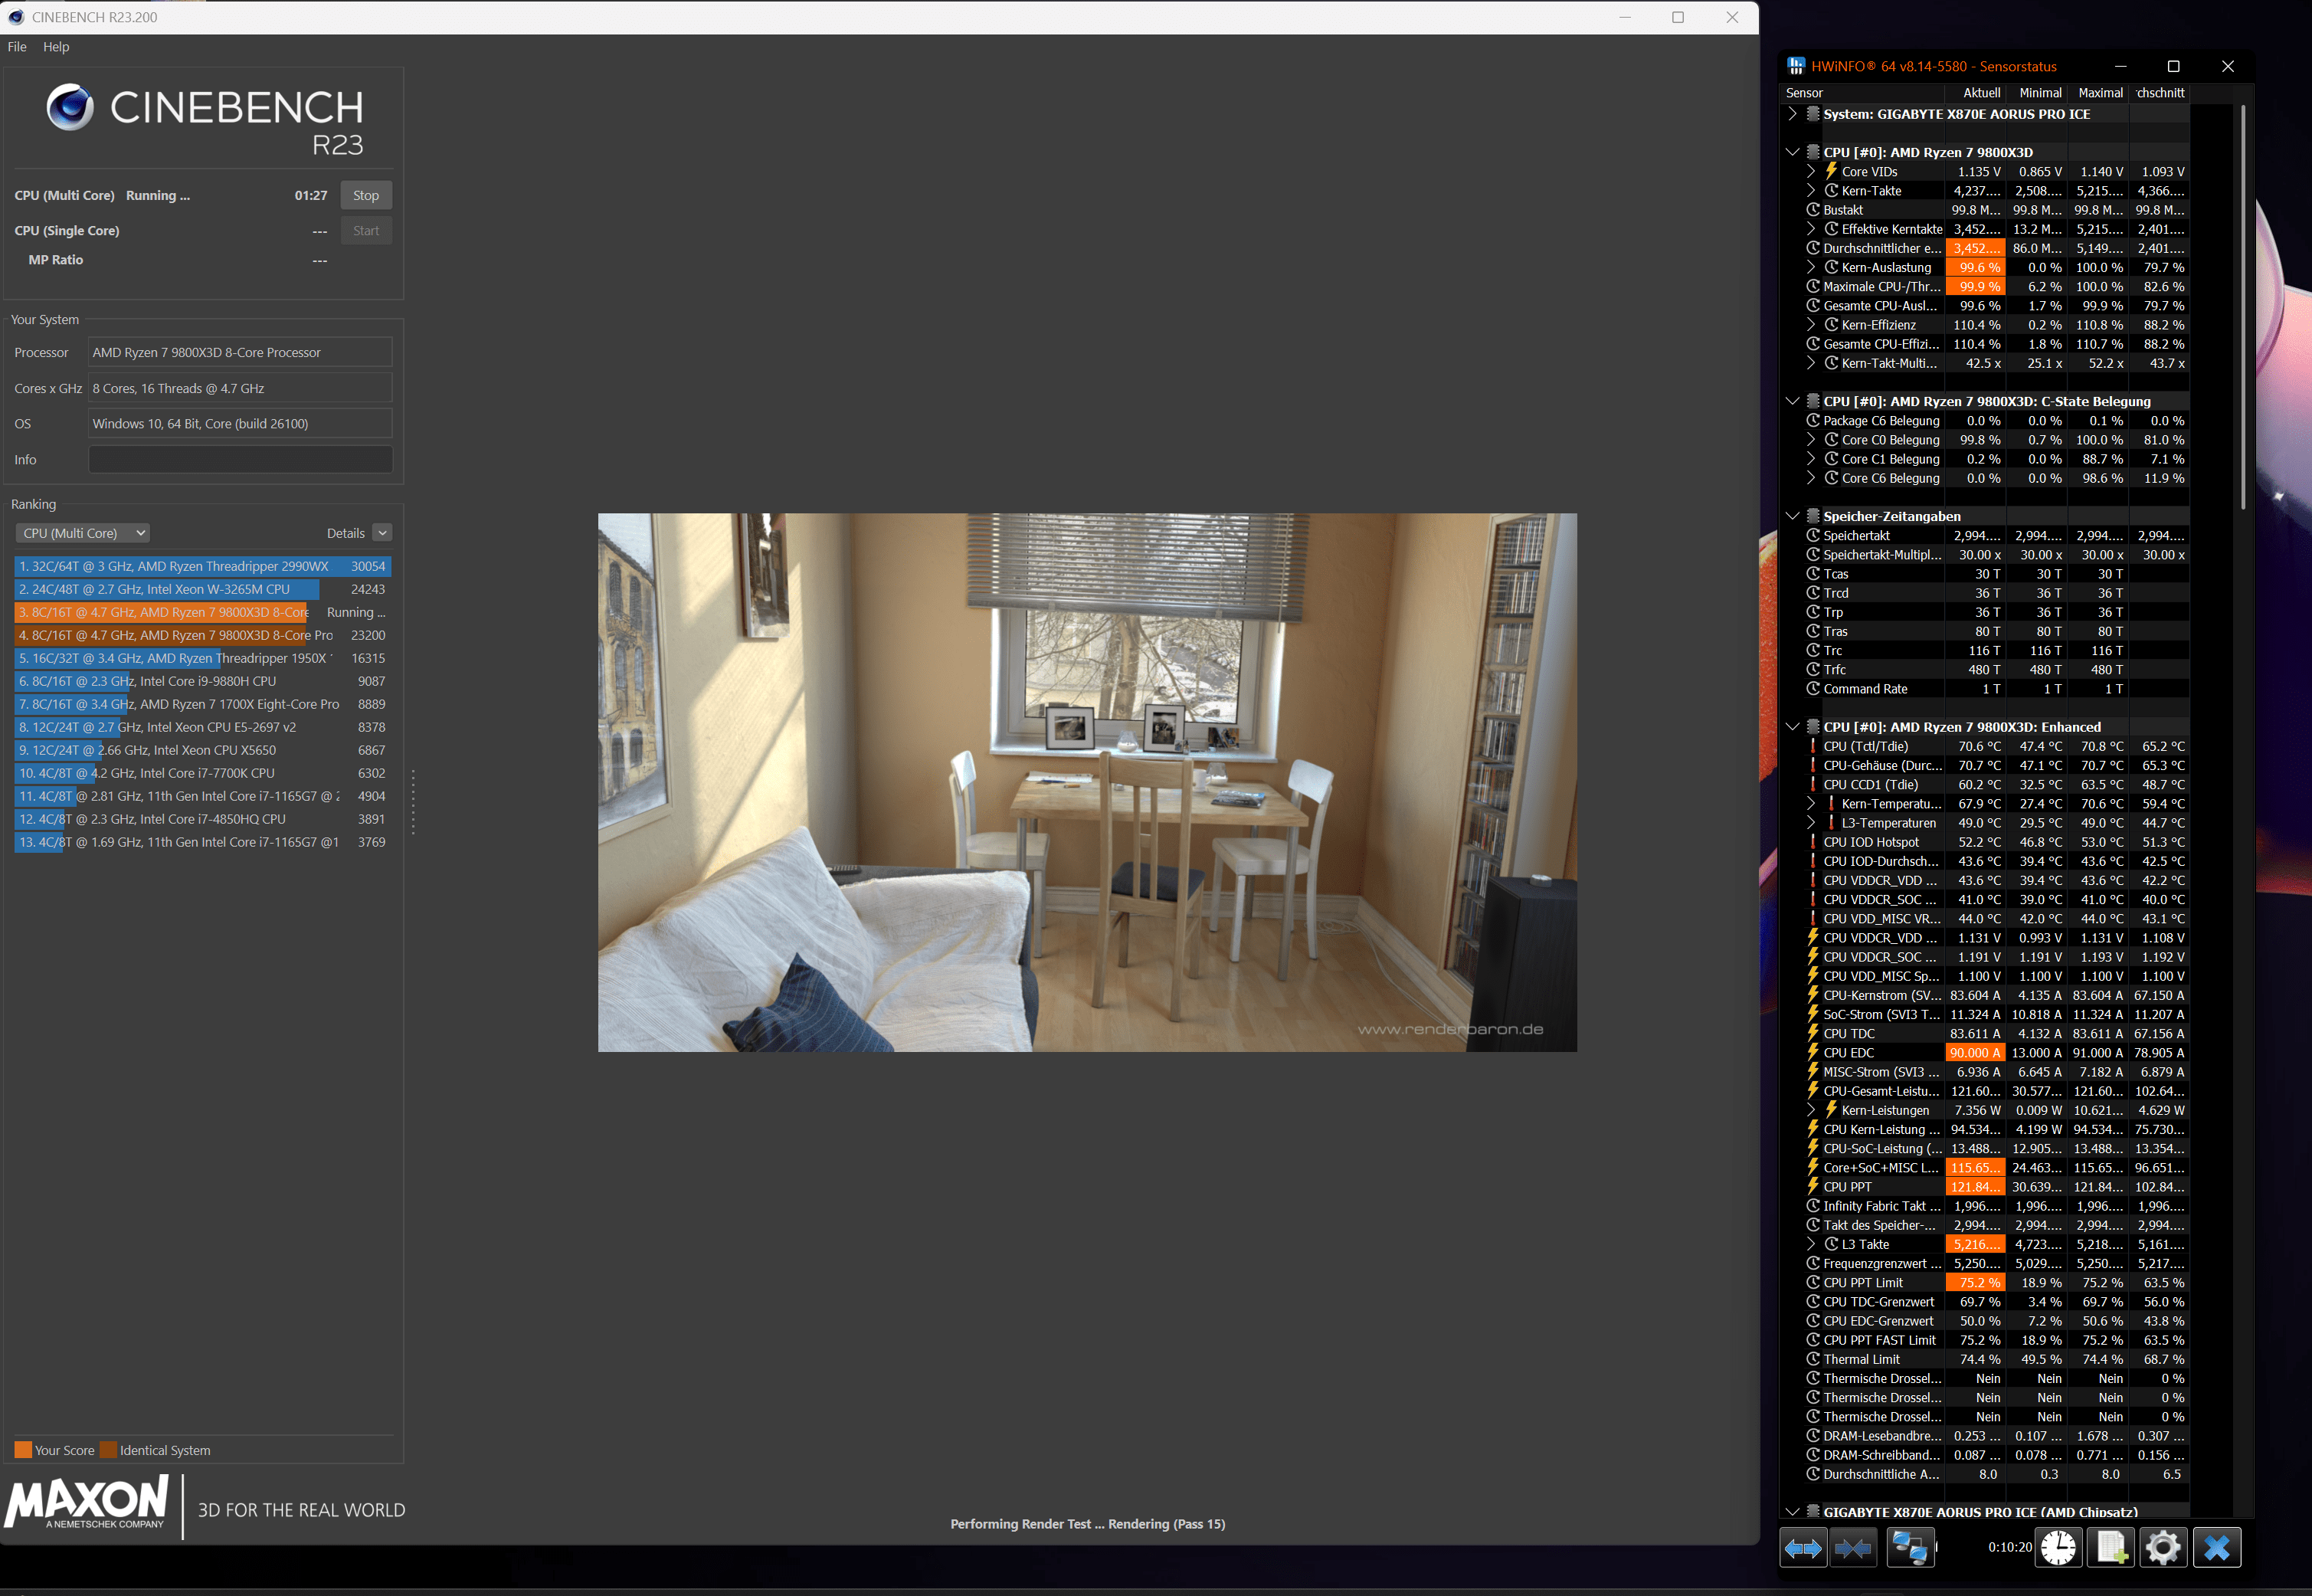
Task: Click the lightning icon beside Core VIDs
Action: point(1831,171)
